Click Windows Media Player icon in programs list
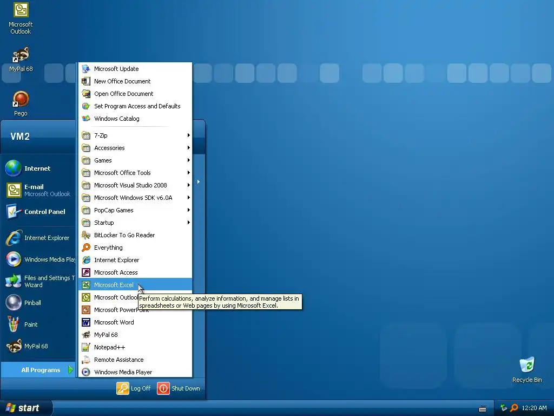Image resolution: width=554 pixels, height=416 pixels. pyautogui.click(x=86, y=372)
